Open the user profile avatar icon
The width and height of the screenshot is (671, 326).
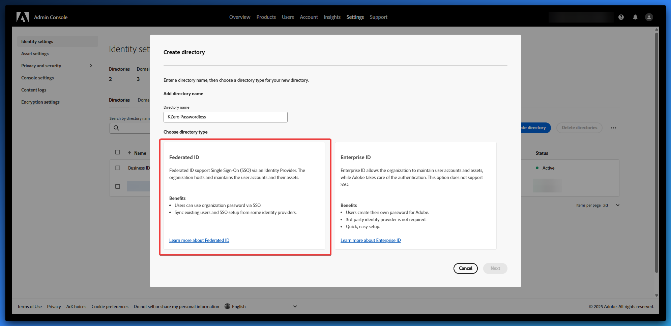[x=649, y=17]
